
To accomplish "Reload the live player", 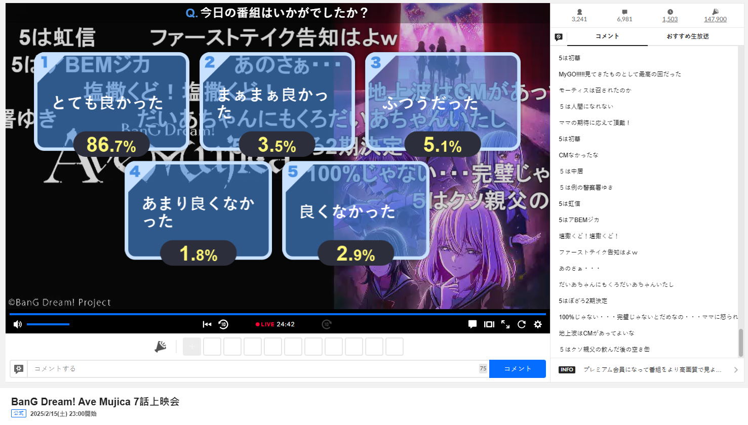I will click(522, 324).
